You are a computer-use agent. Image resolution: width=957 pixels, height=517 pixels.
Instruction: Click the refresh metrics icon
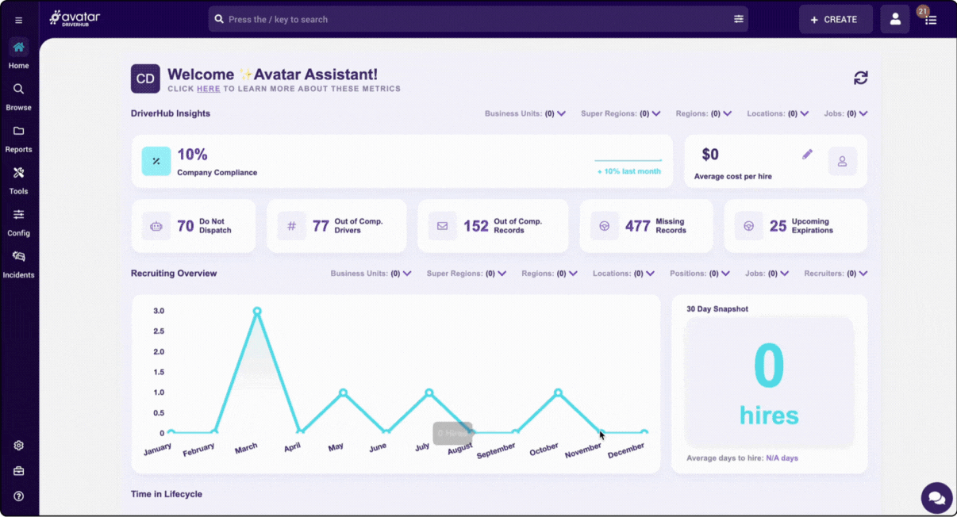[x=860, y=78]
